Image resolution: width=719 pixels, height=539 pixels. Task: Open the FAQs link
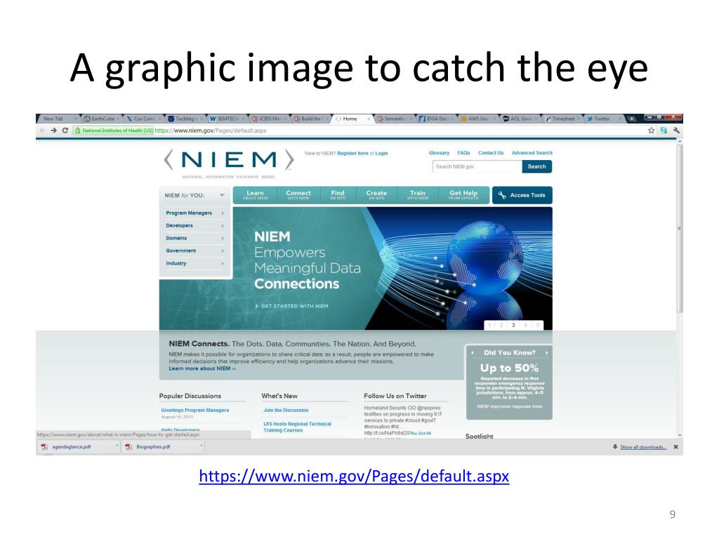pos(463,153)
